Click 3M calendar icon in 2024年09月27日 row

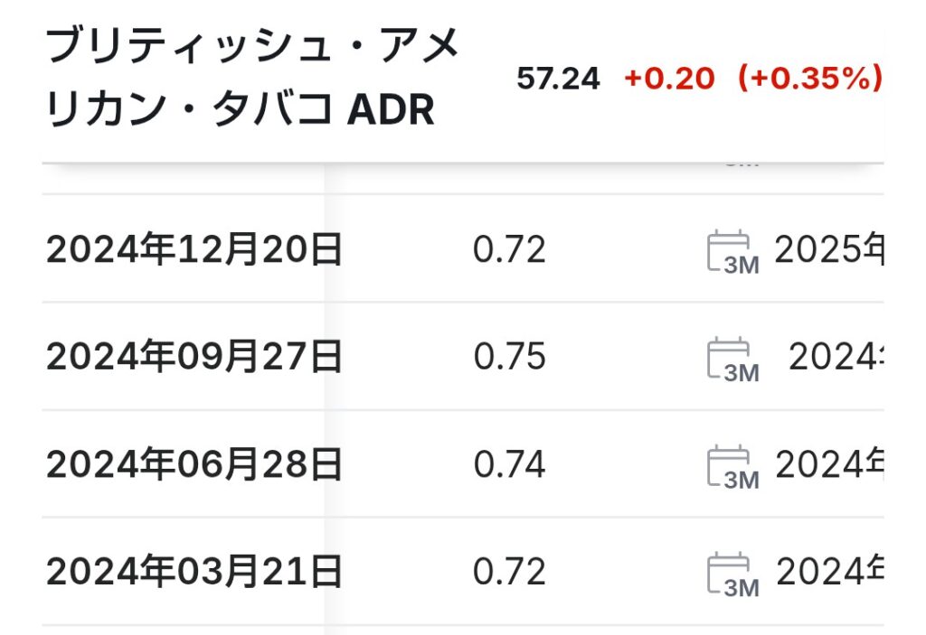tap(732, 359)
